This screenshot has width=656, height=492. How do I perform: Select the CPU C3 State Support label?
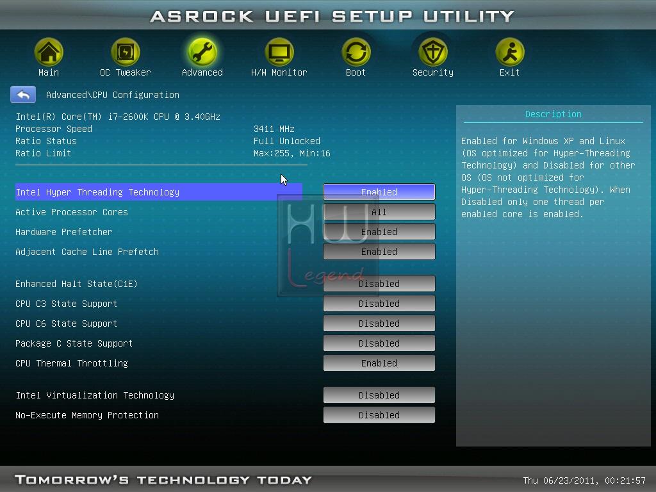pos(66,304)
